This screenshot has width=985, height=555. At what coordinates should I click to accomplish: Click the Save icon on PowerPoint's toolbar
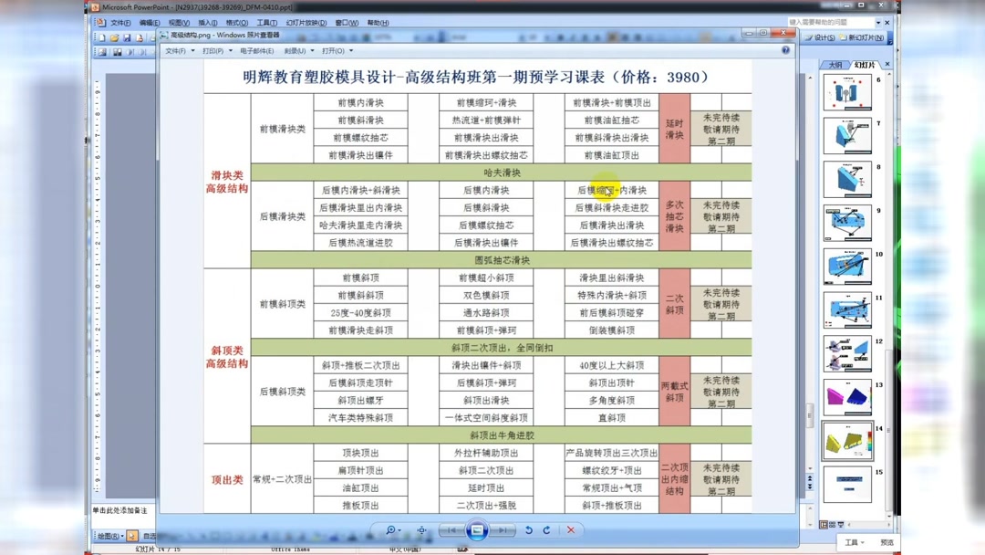[126, 37]
